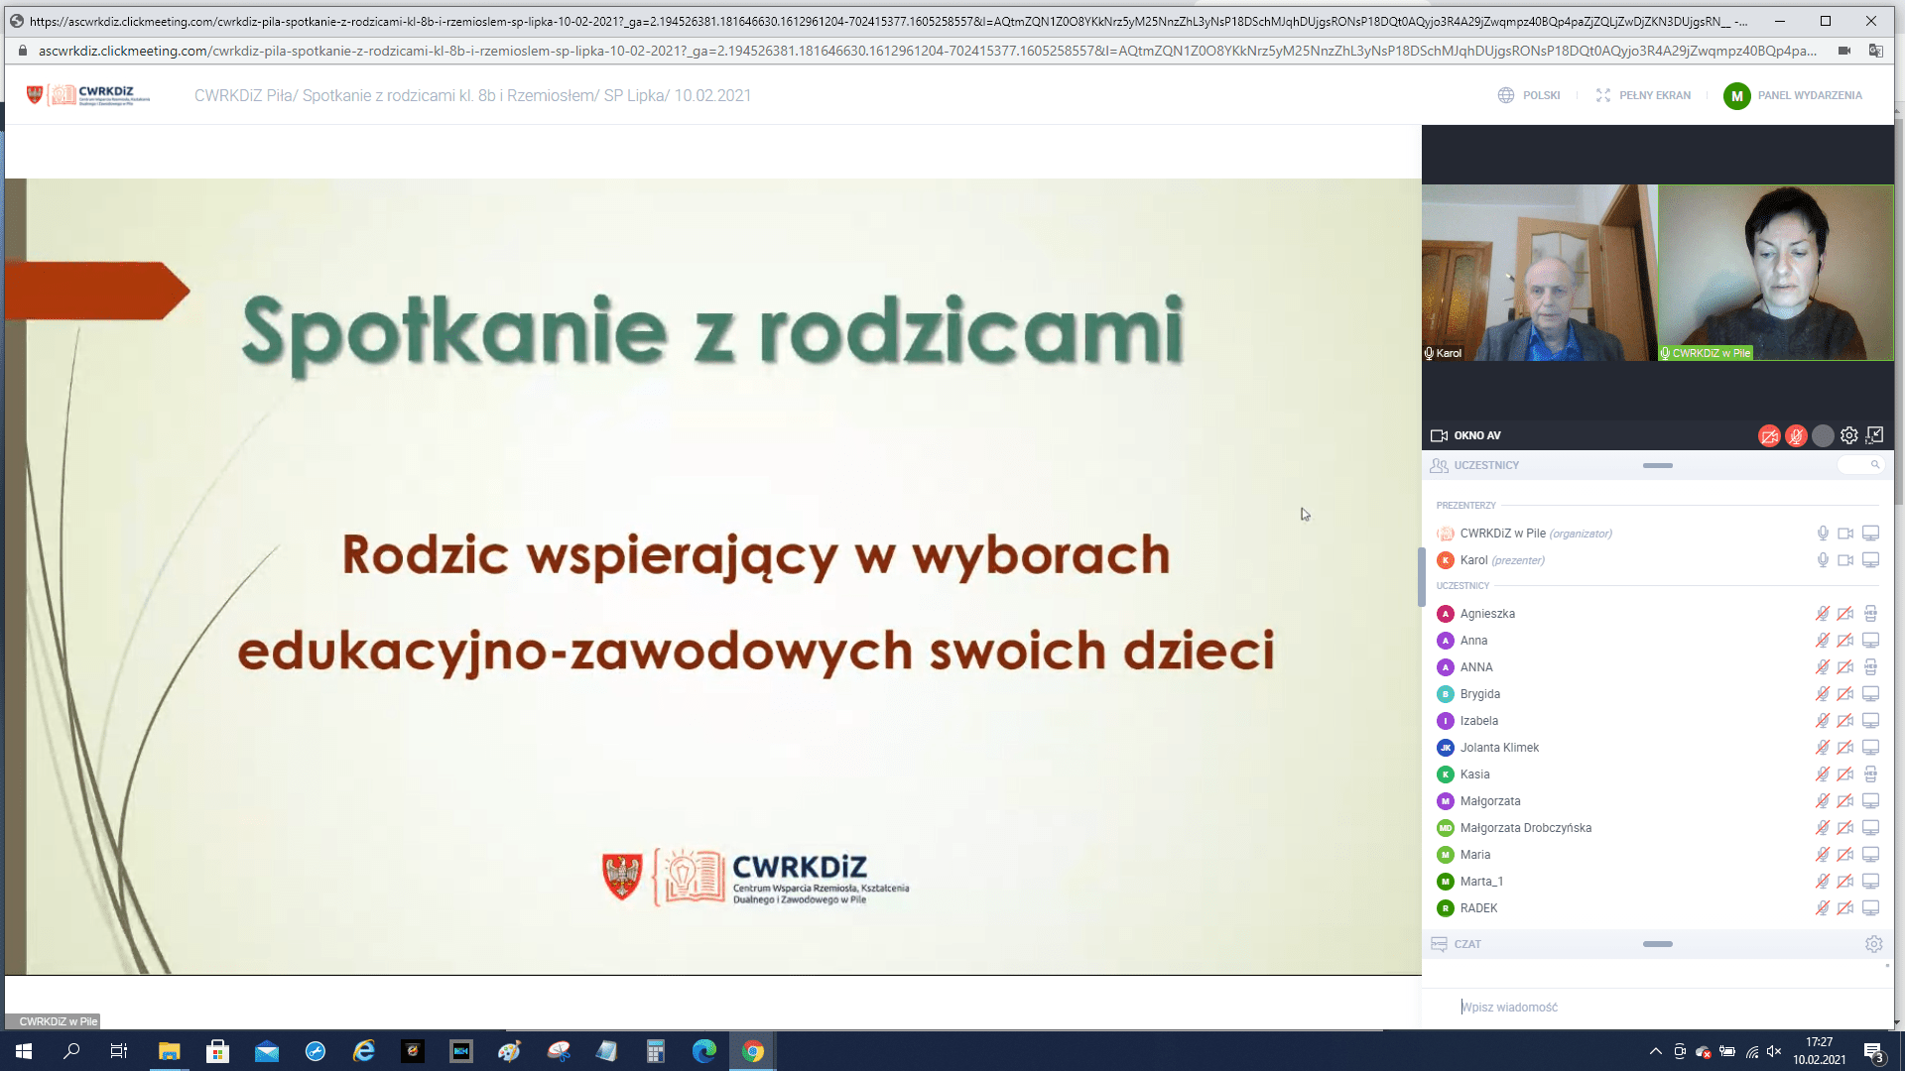Click the AV window undock icon
The height and width of the screenshot is (1071, 1905).
click(x=1874, y=435)
